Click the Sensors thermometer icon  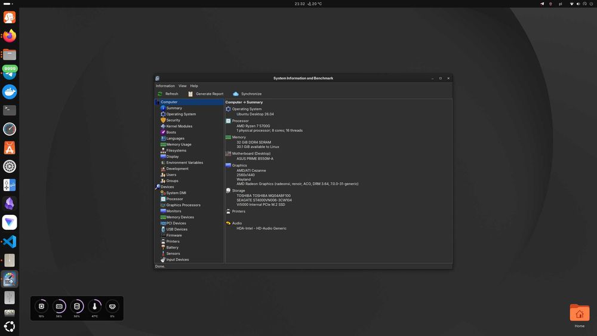pos(163,254)
